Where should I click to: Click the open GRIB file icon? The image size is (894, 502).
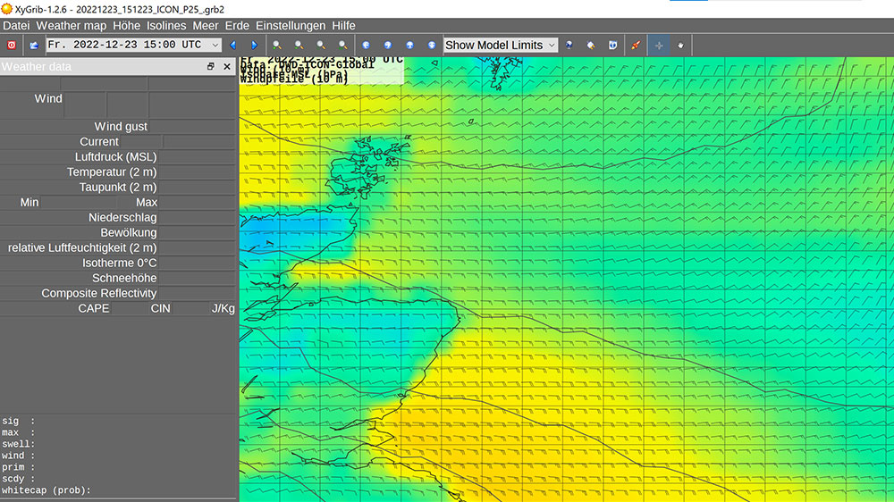point(34,45)
